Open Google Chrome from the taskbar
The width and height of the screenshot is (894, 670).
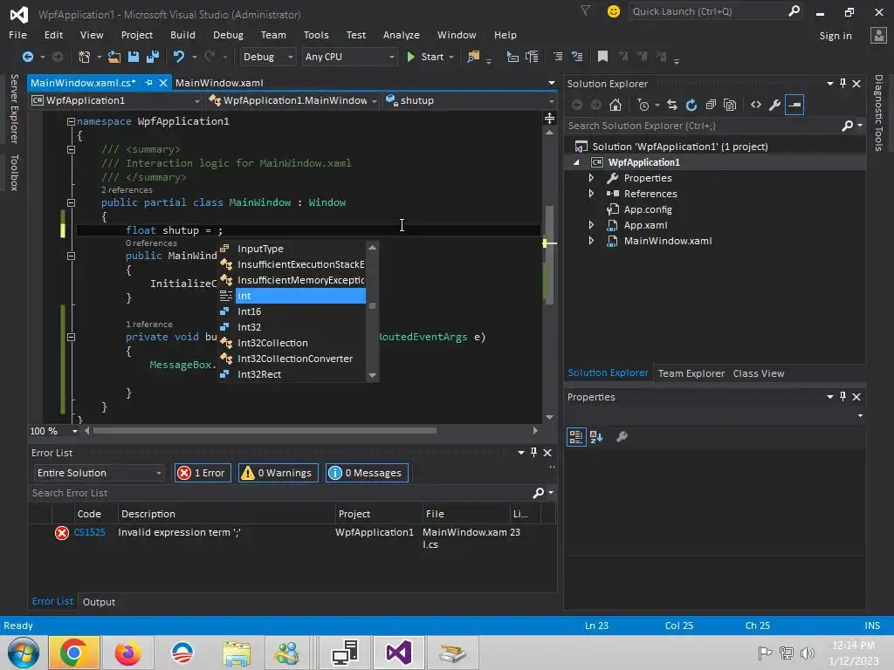pos(73,653)
